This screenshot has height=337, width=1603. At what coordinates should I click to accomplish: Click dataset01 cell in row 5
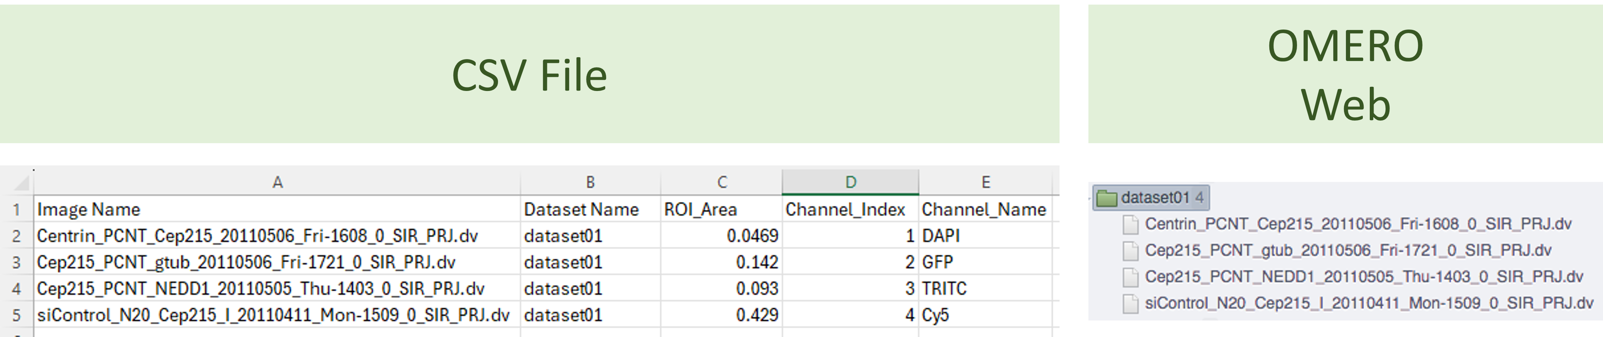point(590,316)
